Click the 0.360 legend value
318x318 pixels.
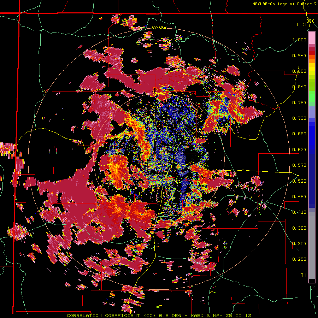click(x=299, y=228)
